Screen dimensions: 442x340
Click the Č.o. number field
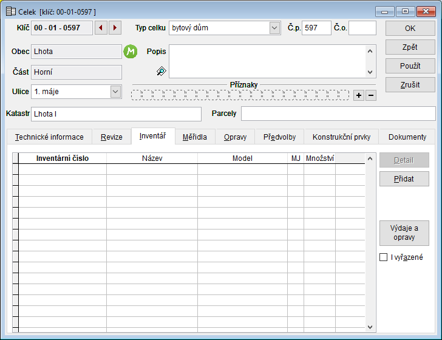pos(362,28)
